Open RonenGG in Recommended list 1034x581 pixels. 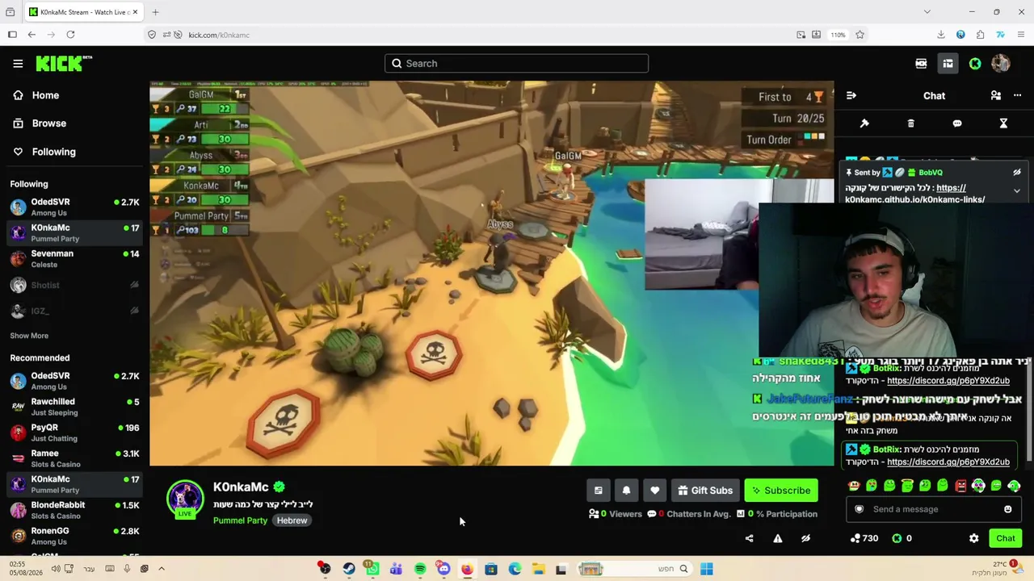[x=74, y=536]
